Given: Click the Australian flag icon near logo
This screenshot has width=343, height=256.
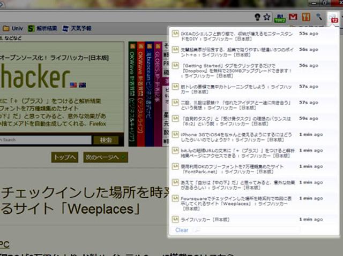Looking at the screenshot, I should (82, 85).
